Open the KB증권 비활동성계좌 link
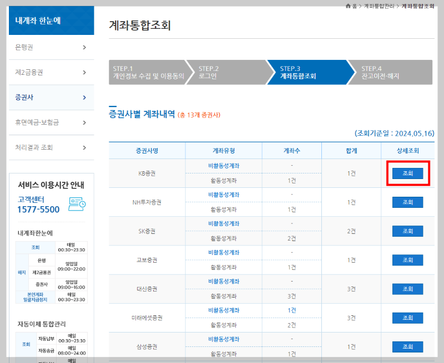The image size is (444, 363). coord(224,166)
